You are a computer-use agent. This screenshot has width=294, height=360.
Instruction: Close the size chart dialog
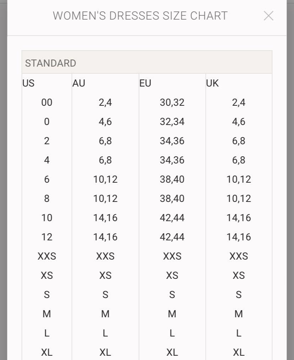point(268,16)
